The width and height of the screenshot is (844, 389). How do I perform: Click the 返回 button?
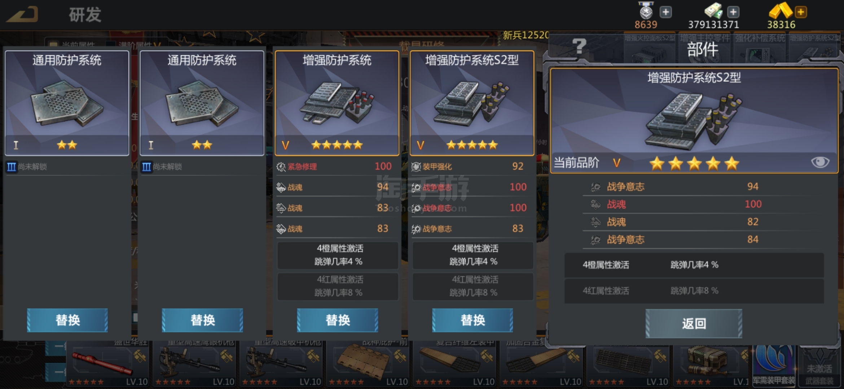[x=694, y=323]
